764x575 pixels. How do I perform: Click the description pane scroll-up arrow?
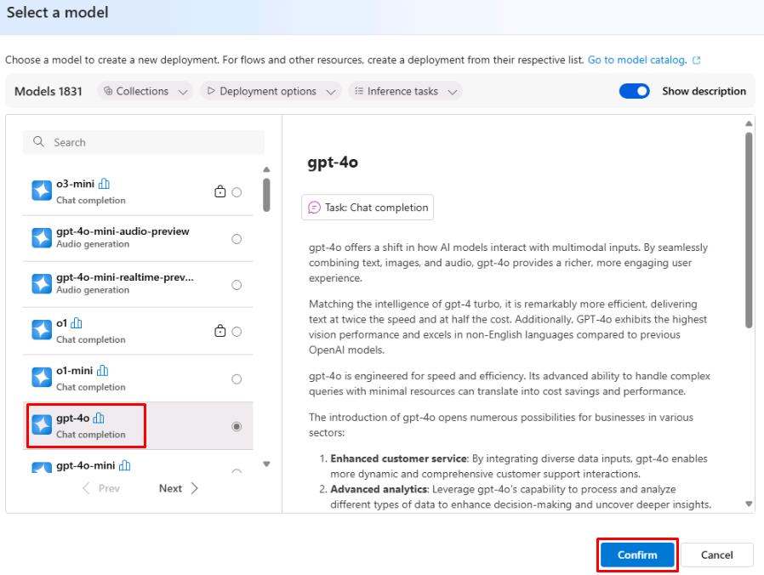(x=749, y=124)
